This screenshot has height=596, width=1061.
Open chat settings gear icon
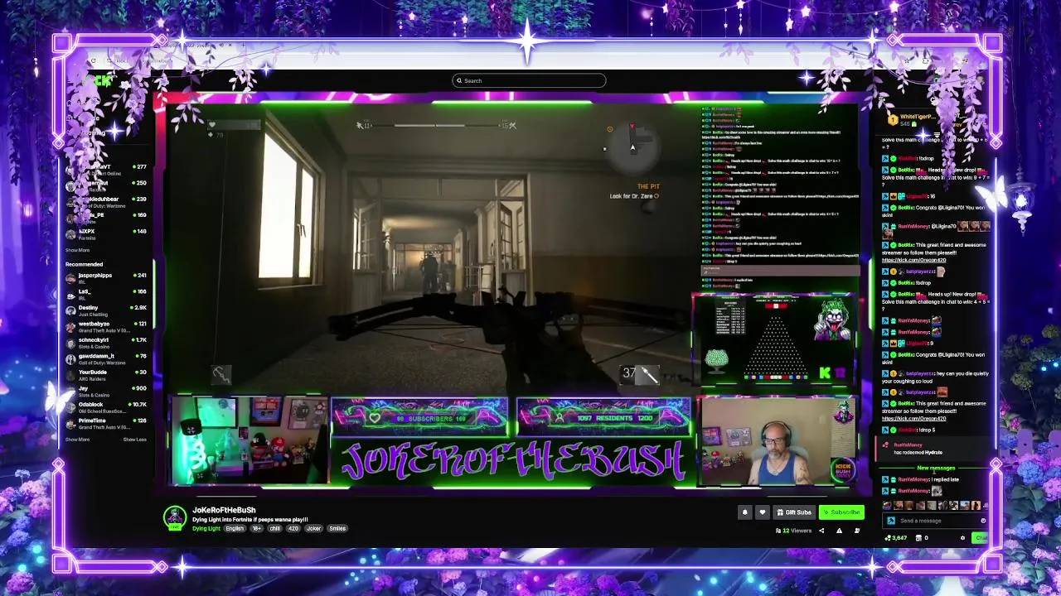click(963, 538)
